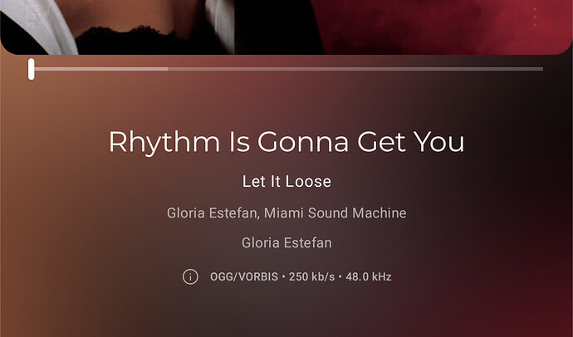Open the album Let It Loose

tap(286, 182)
